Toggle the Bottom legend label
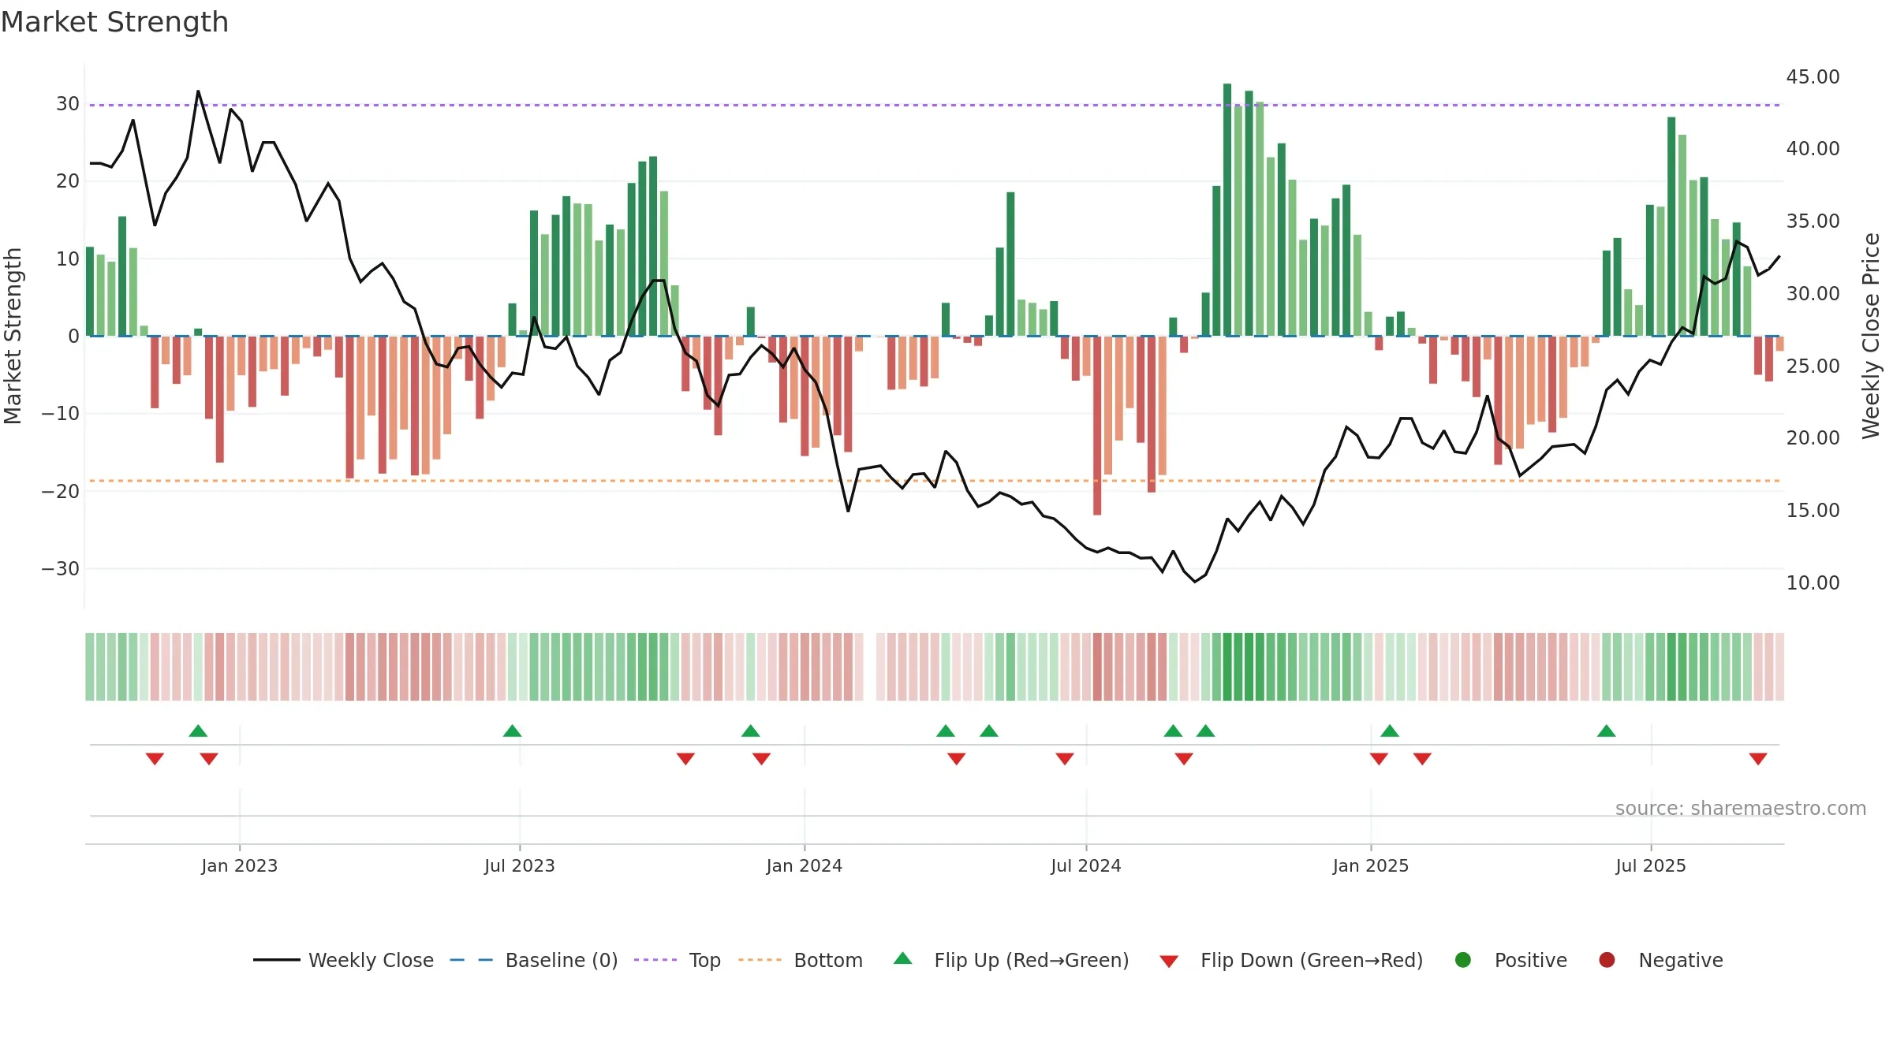This screenshot has width=1893, height=1064. pos(828,960)
